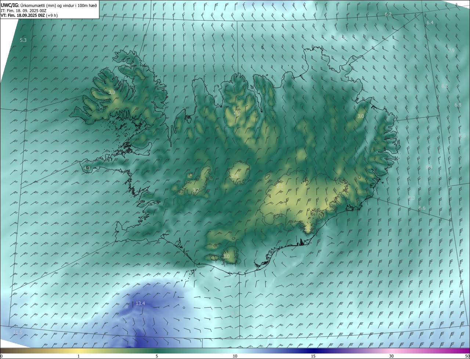Click the 8.3 value label

(412, 198)
